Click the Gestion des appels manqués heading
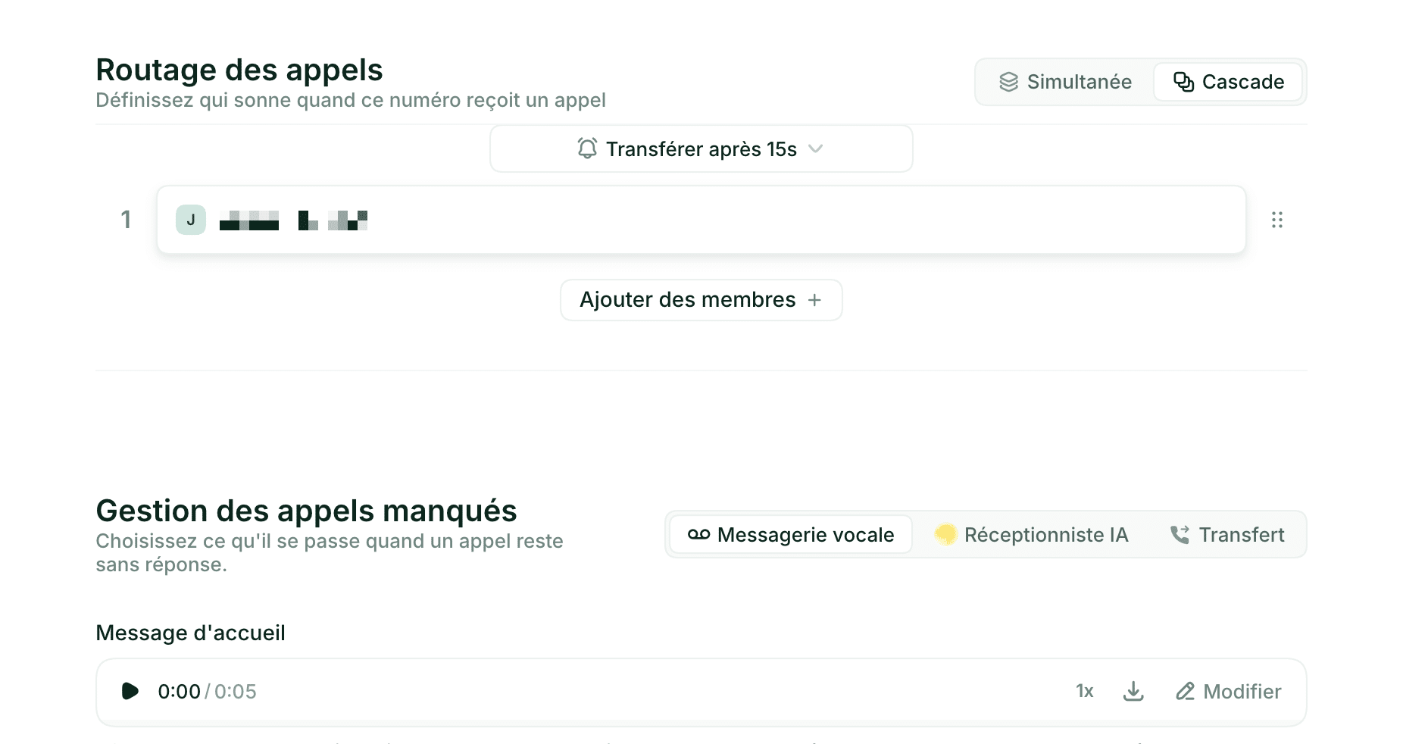Image resolution: width=1403 pixels, height=744 pixels. [x=306, y=511]
